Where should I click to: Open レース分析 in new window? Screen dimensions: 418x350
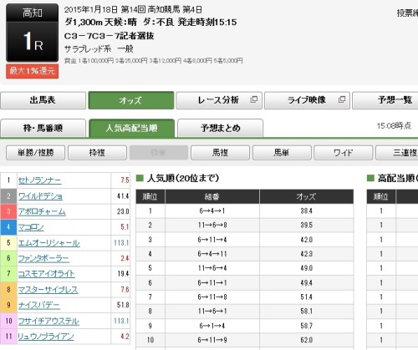(219, 100)
